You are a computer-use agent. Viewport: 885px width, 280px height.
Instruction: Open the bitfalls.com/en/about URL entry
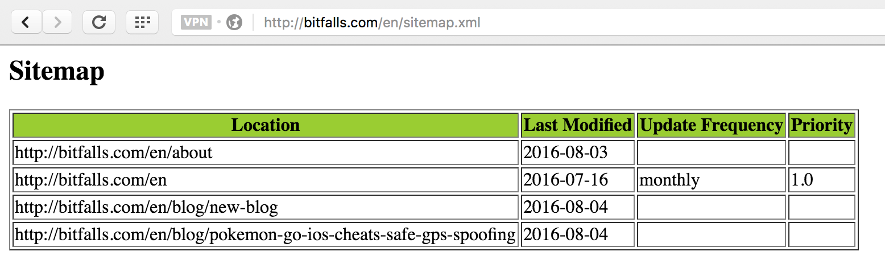(113, 153)
